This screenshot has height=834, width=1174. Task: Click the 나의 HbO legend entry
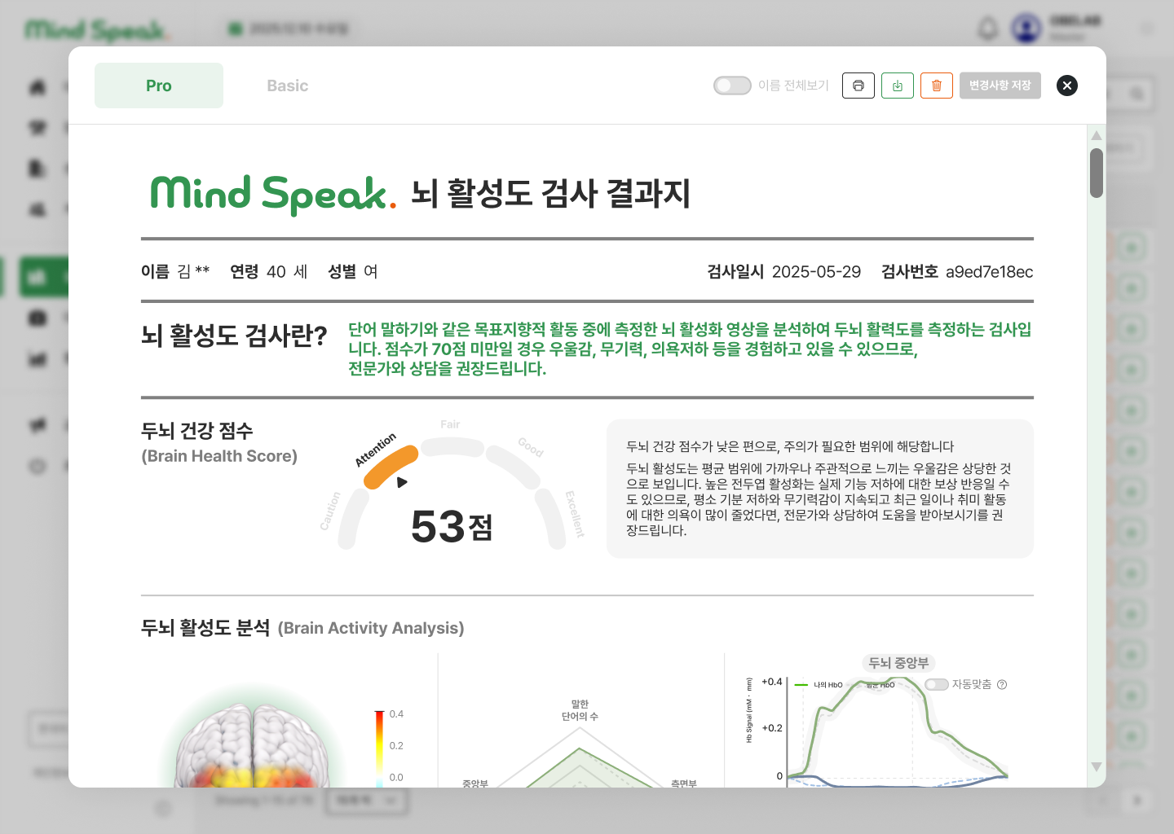819,685
